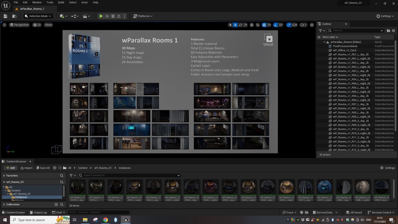The width and height of the screenshot is (398, 224).
Task: Select wP_Rooms_v1_R05_L_day_2k in Outliner
Action: click(x=351, y=88)
